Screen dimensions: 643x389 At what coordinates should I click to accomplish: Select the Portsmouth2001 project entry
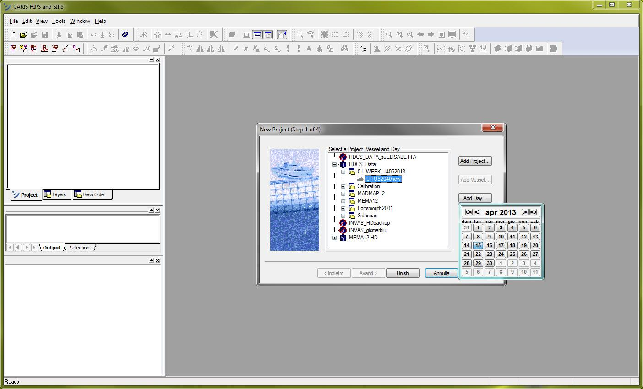pos(375,208)
